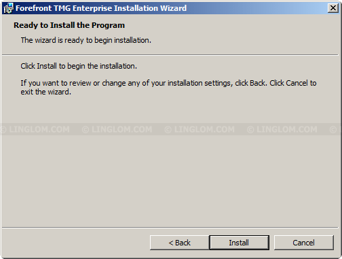Exit the wizard via the Cancel button
Image resolution: width=342 pixels, height=259 pixels.
pos(303,243)
